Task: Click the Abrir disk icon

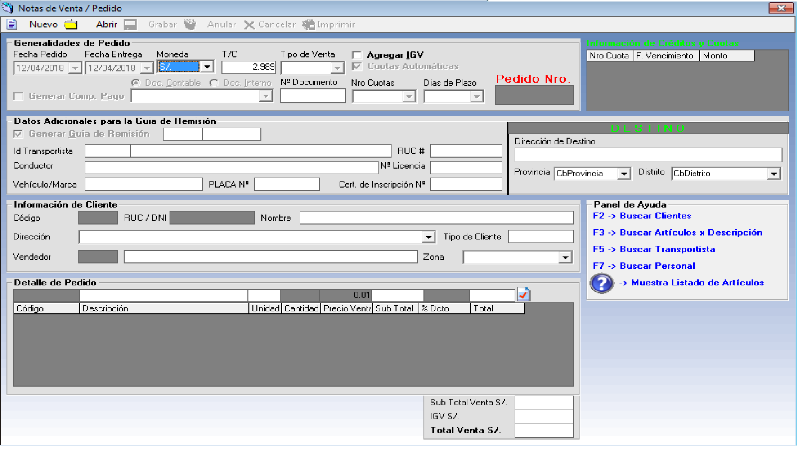Action: pos(130,24)
